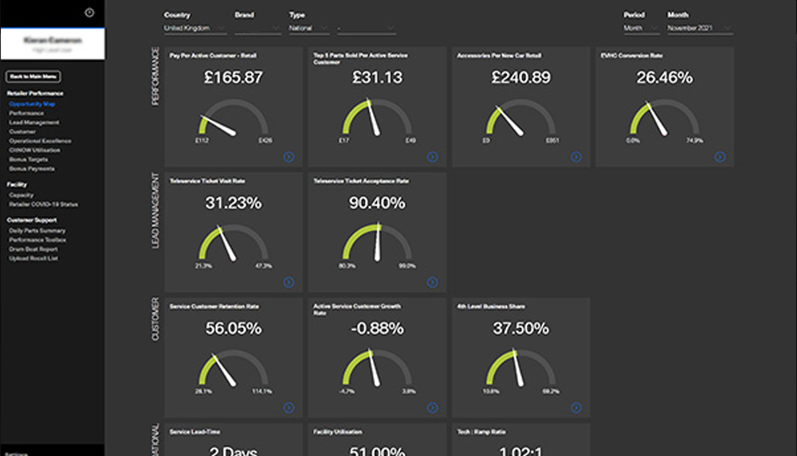Click the power icon above the user name

pos(89,13)
